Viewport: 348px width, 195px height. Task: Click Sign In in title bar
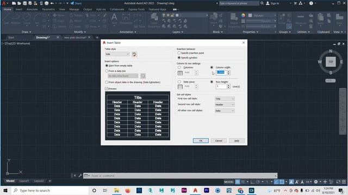coord(273,3)
